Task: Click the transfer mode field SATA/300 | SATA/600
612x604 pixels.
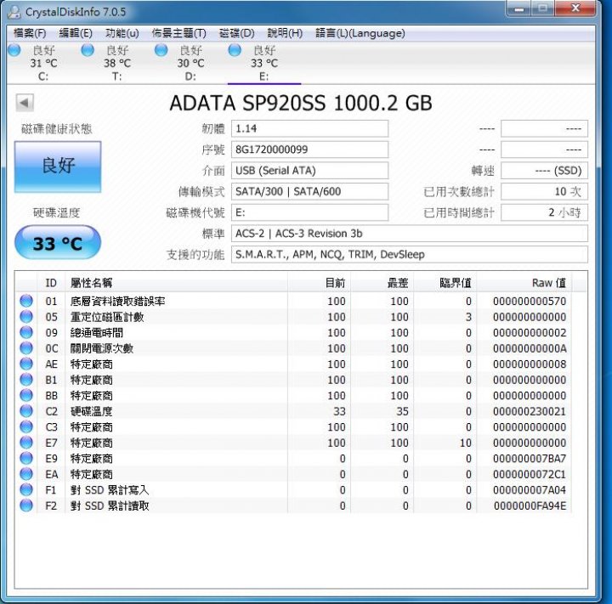Action: click(310, 192)
